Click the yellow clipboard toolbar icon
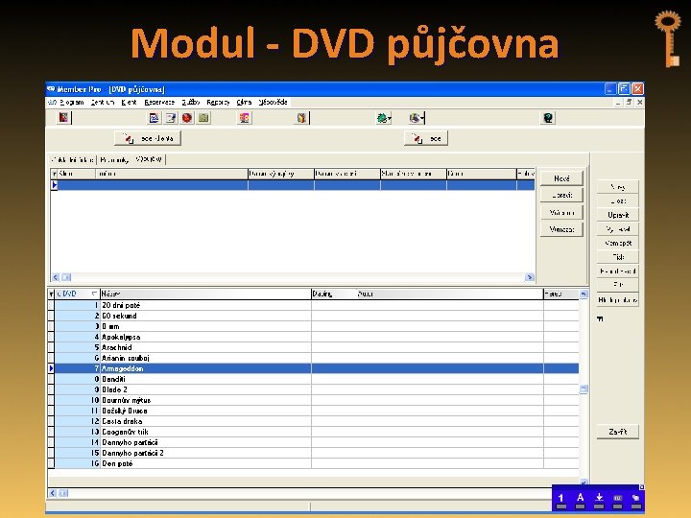The width and height of the screenshot is (691, 518). tap(301, 118)
